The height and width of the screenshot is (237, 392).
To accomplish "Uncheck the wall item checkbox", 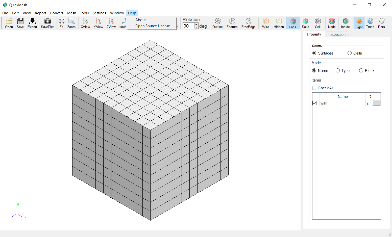I will 314,103.
